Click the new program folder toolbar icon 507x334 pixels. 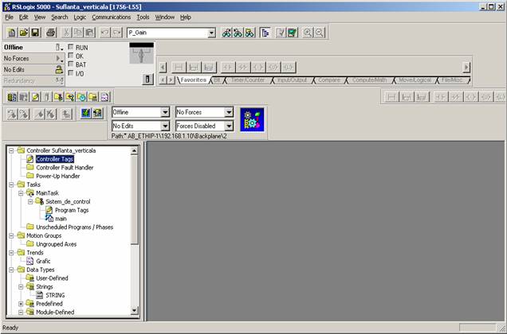click(58, 97)
